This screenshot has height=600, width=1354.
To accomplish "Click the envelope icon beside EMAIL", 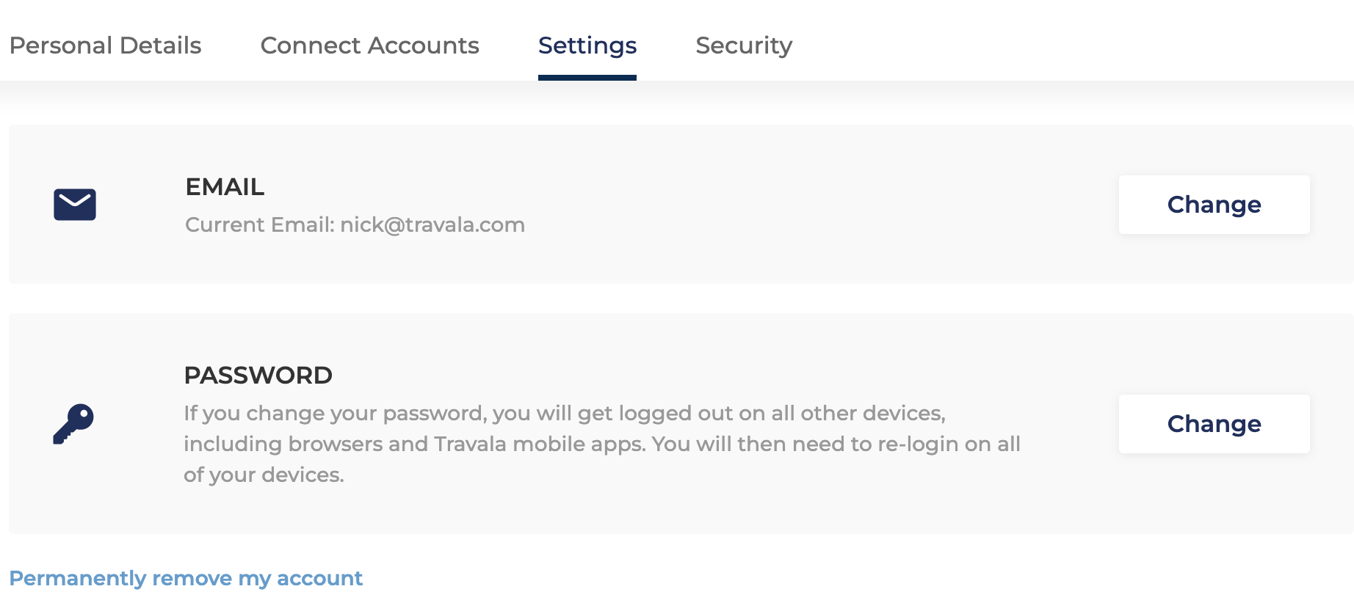I will point(75,205).
